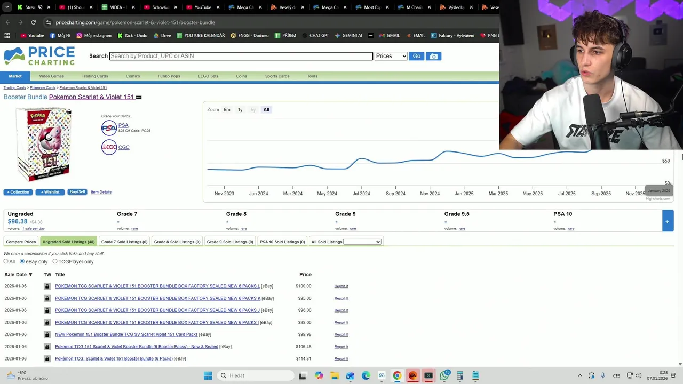Image resolution: width=683 pixels, height=384 pixels.
Task: Click the Buy/Sell button
Action: pos(77,192)
